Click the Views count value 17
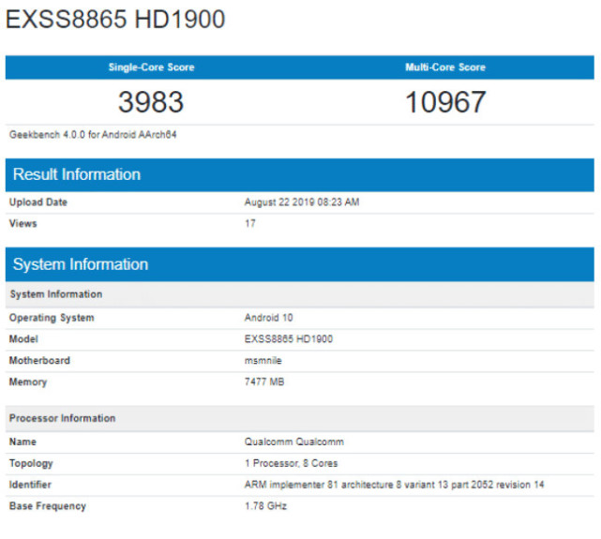 coord(249,224)
